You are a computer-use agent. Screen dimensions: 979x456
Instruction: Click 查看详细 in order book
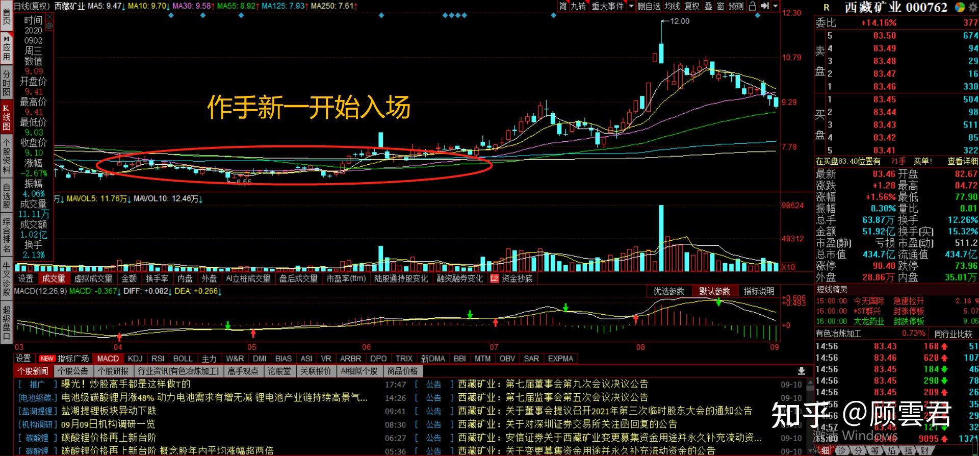point(963,161)
